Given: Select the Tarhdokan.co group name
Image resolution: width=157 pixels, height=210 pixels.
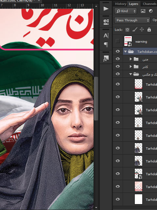Looking at the screenshot, I should [147, 52].
